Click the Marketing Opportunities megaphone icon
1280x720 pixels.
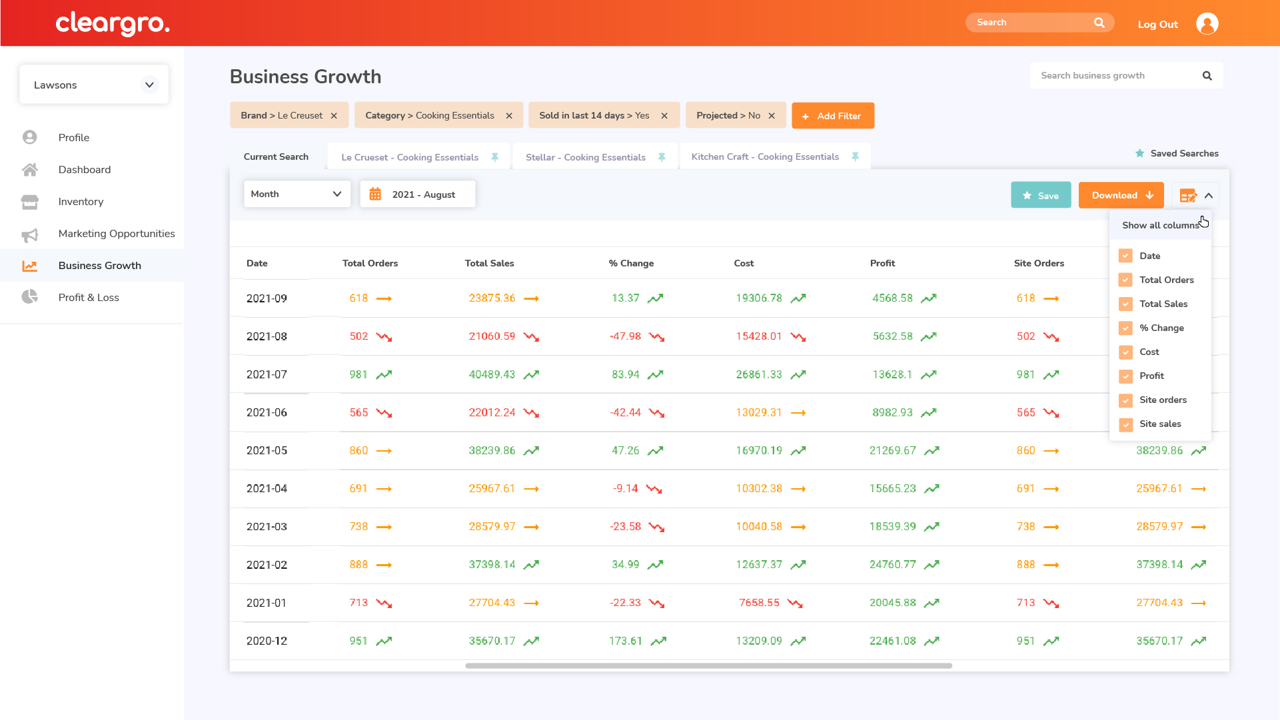point(29,234)
